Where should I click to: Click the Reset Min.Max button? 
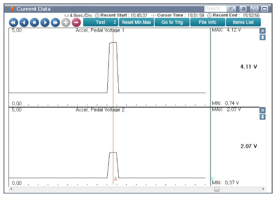136,22
